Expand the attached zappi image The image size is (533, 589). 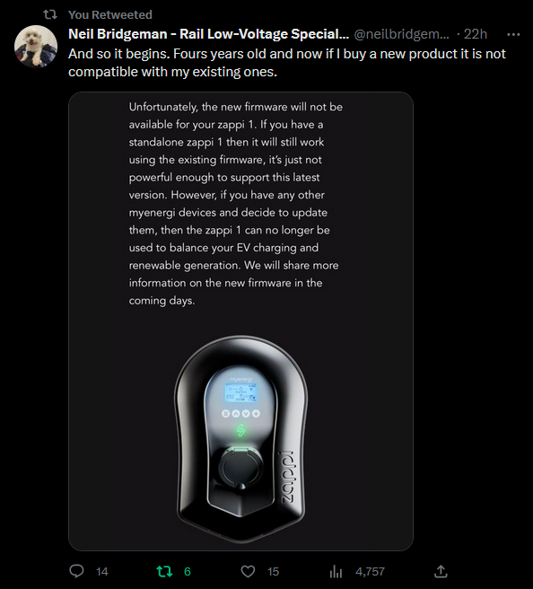pos(240,321)
